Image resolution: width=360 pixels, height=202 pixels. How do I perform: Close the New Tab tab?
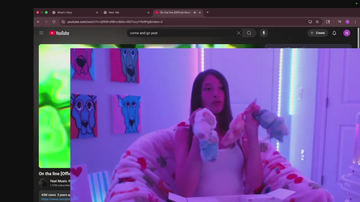[148, 12]
